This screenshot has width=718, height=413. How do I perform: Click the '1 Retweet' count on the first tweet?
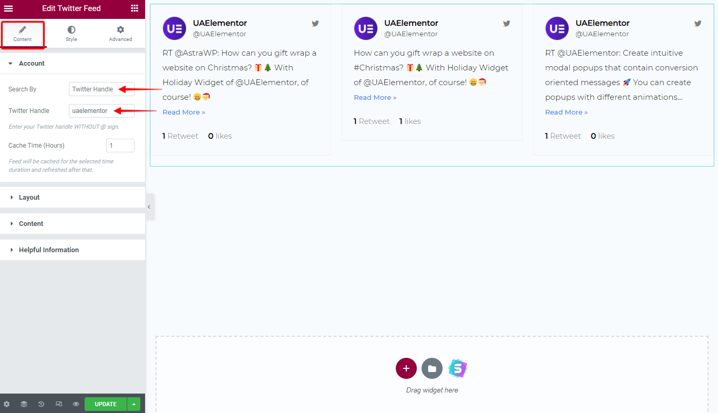(180, 136)
